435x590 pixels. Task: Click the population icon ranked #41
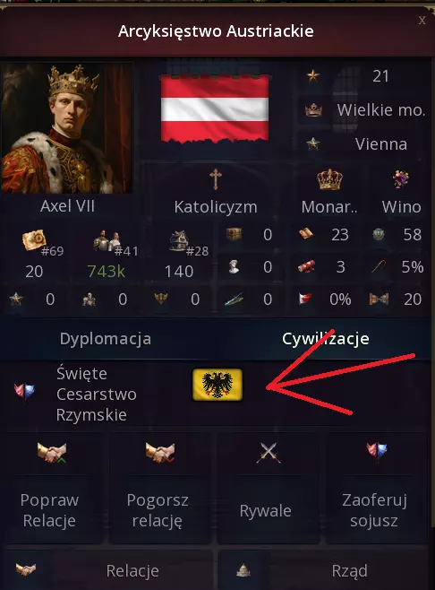click(107, 240)
